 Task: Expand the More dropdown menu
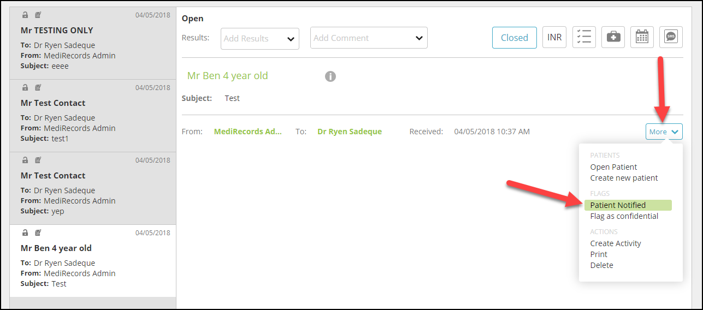point(664,132)
